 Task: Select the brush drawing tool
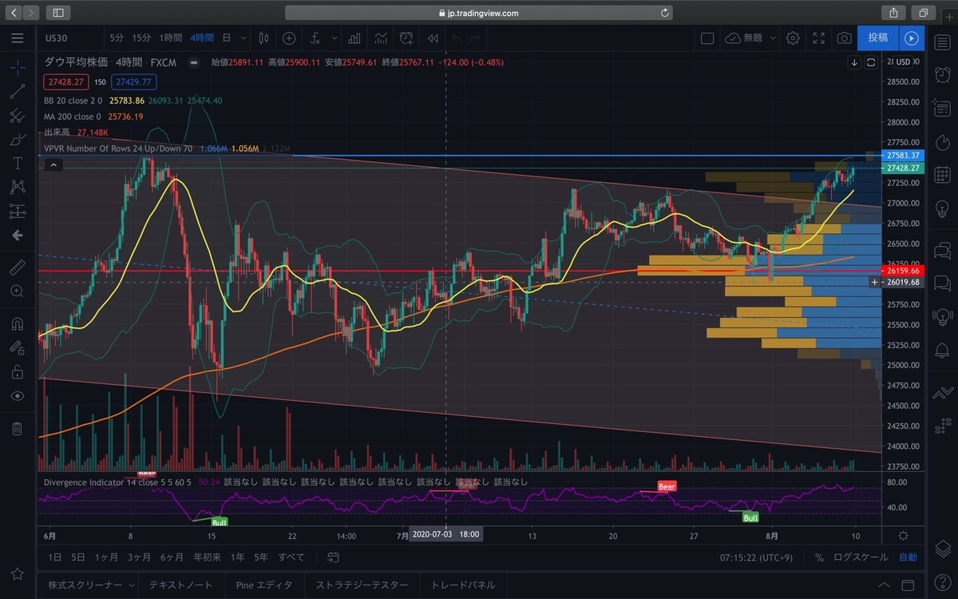coord(18,140)
